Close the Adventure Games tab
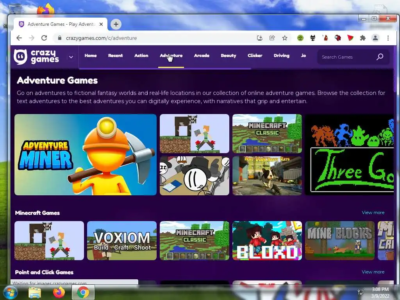 101,24
